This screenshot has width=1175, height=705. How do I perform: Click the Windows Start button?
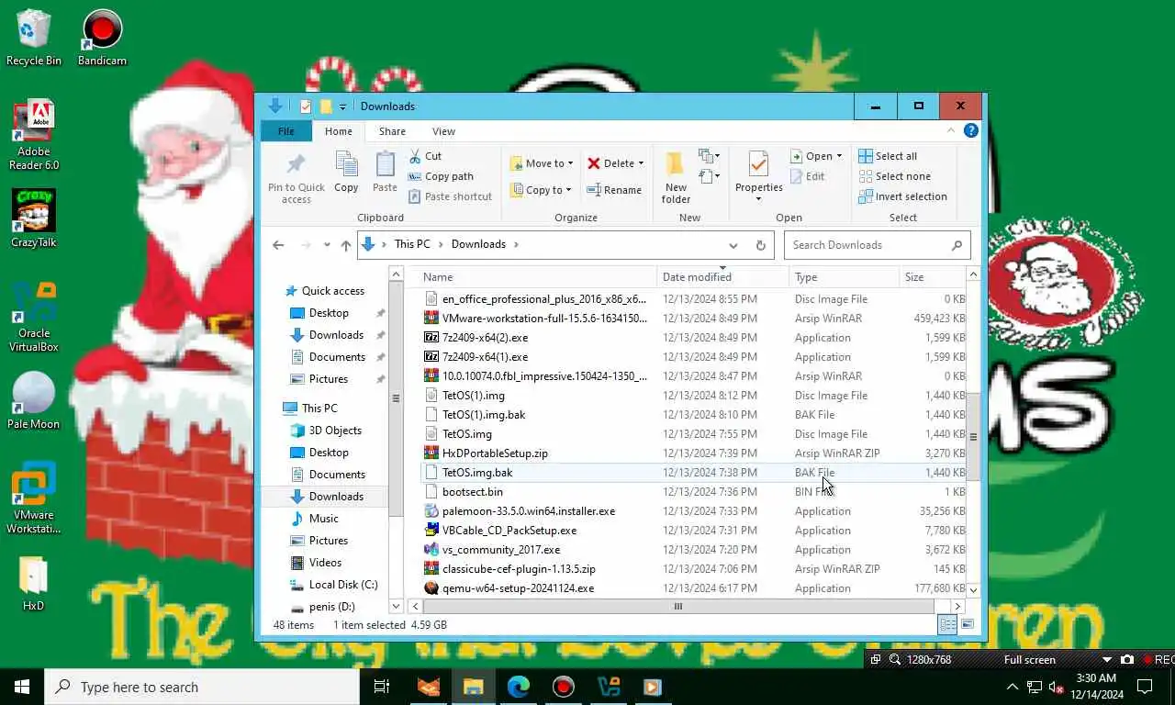pyautogui.click(x=22, y=687)
